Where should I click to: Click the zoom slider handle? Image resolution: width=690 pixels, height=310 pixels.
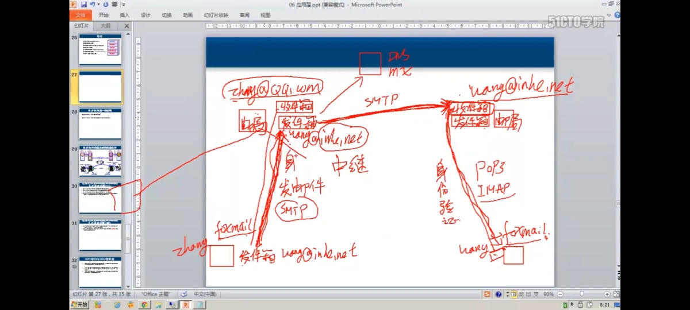(x=581, y=294)
